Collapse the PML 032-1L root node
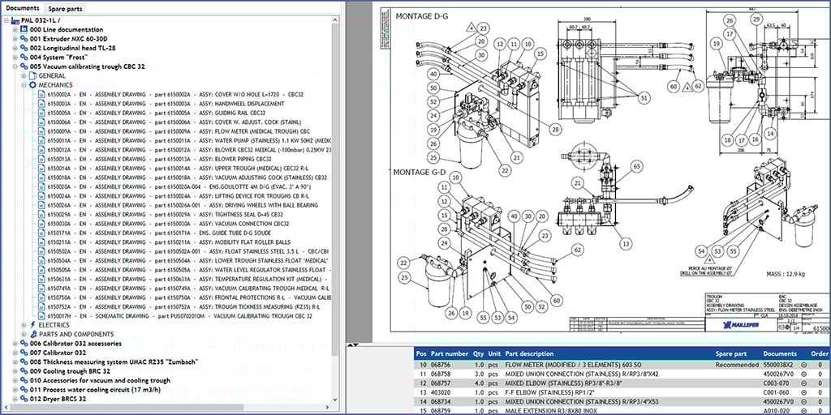This screenshot has width=831, height=415. [x=6, y=20]
